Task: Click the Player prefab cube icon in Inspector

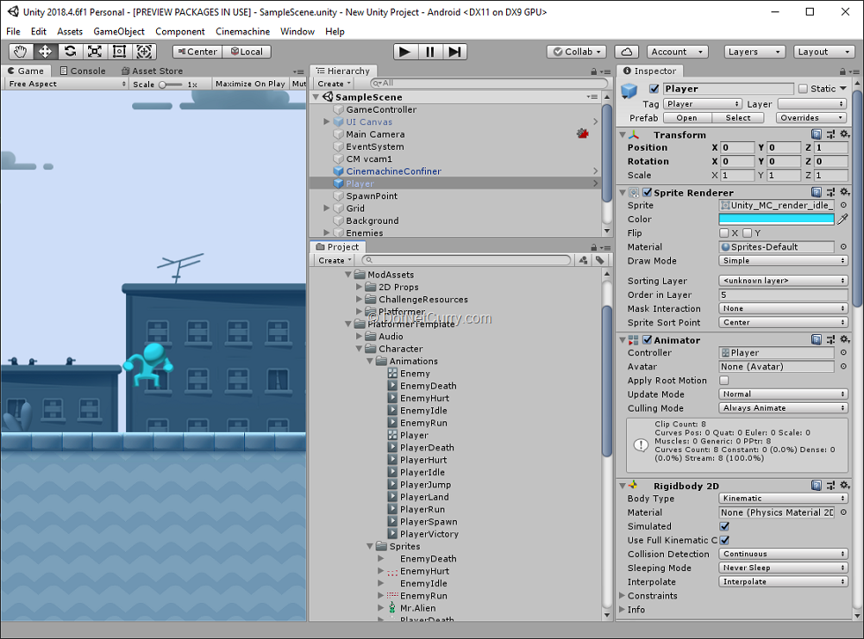Action: (x=629, y=91)
